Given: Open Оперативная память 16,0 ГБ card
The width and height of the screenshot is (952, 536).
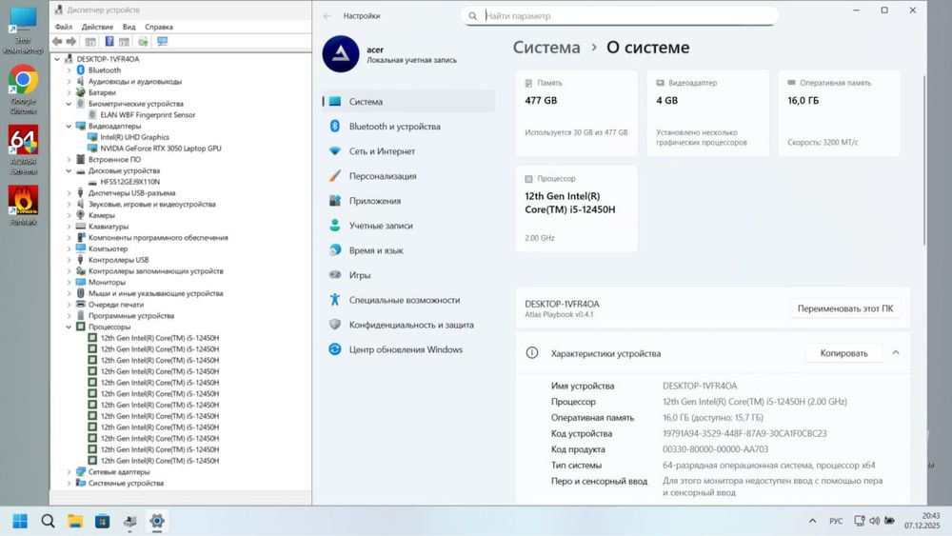Looking at the screenshot, I should (x=839, y=113).
